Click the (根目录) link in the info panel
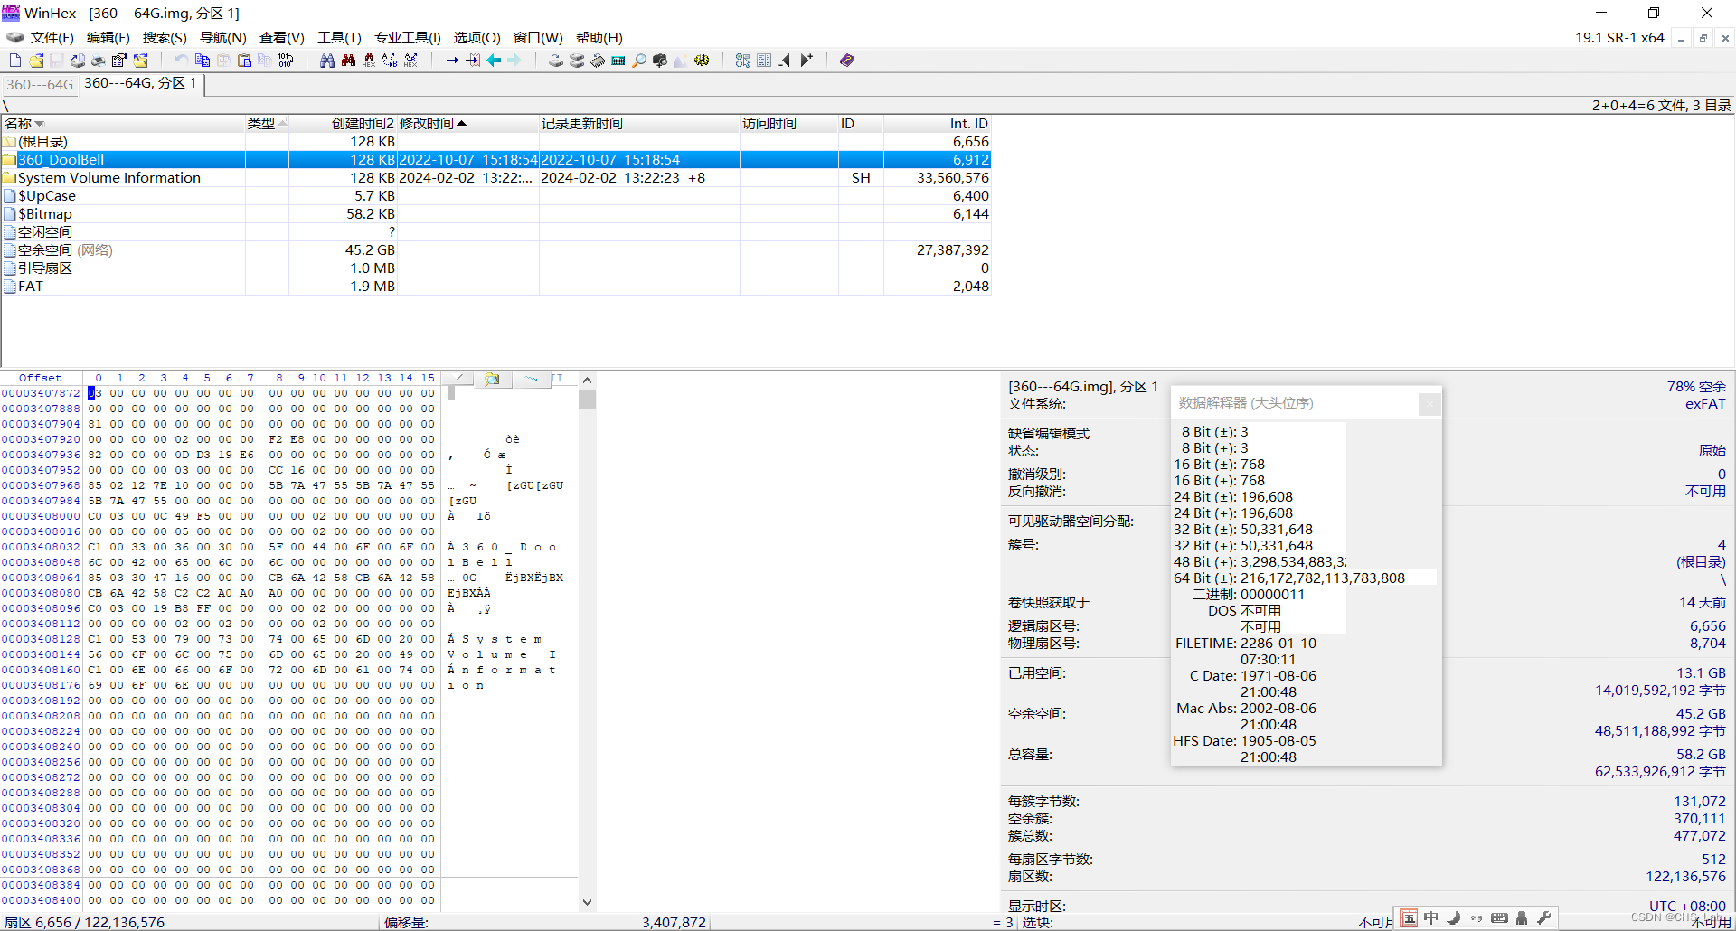Screen dimensions: 1736x931 click(1701, 562)
